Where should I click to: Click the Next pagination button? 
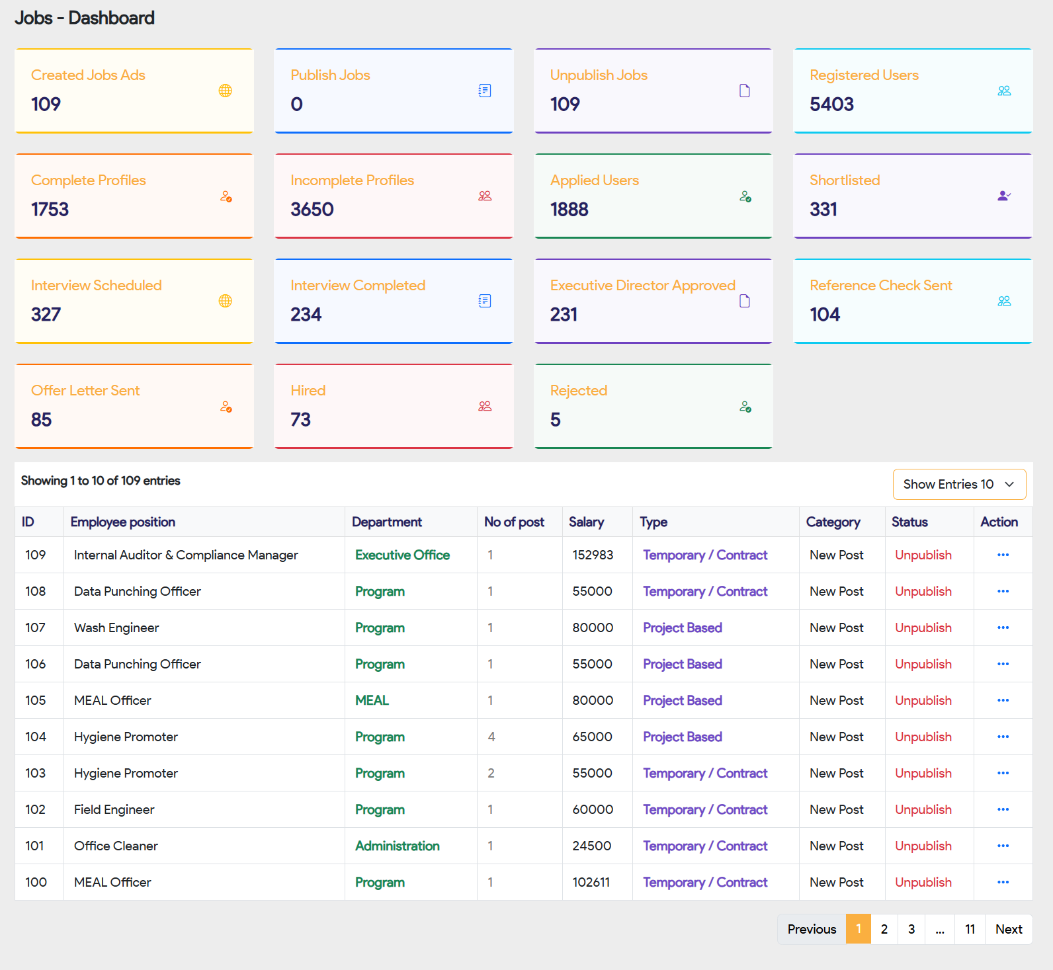pyautogui.click(x=1008, y=929)
